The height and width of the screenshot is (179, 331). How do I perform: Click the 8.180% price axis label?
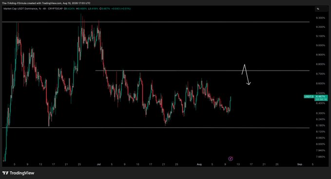320,125
